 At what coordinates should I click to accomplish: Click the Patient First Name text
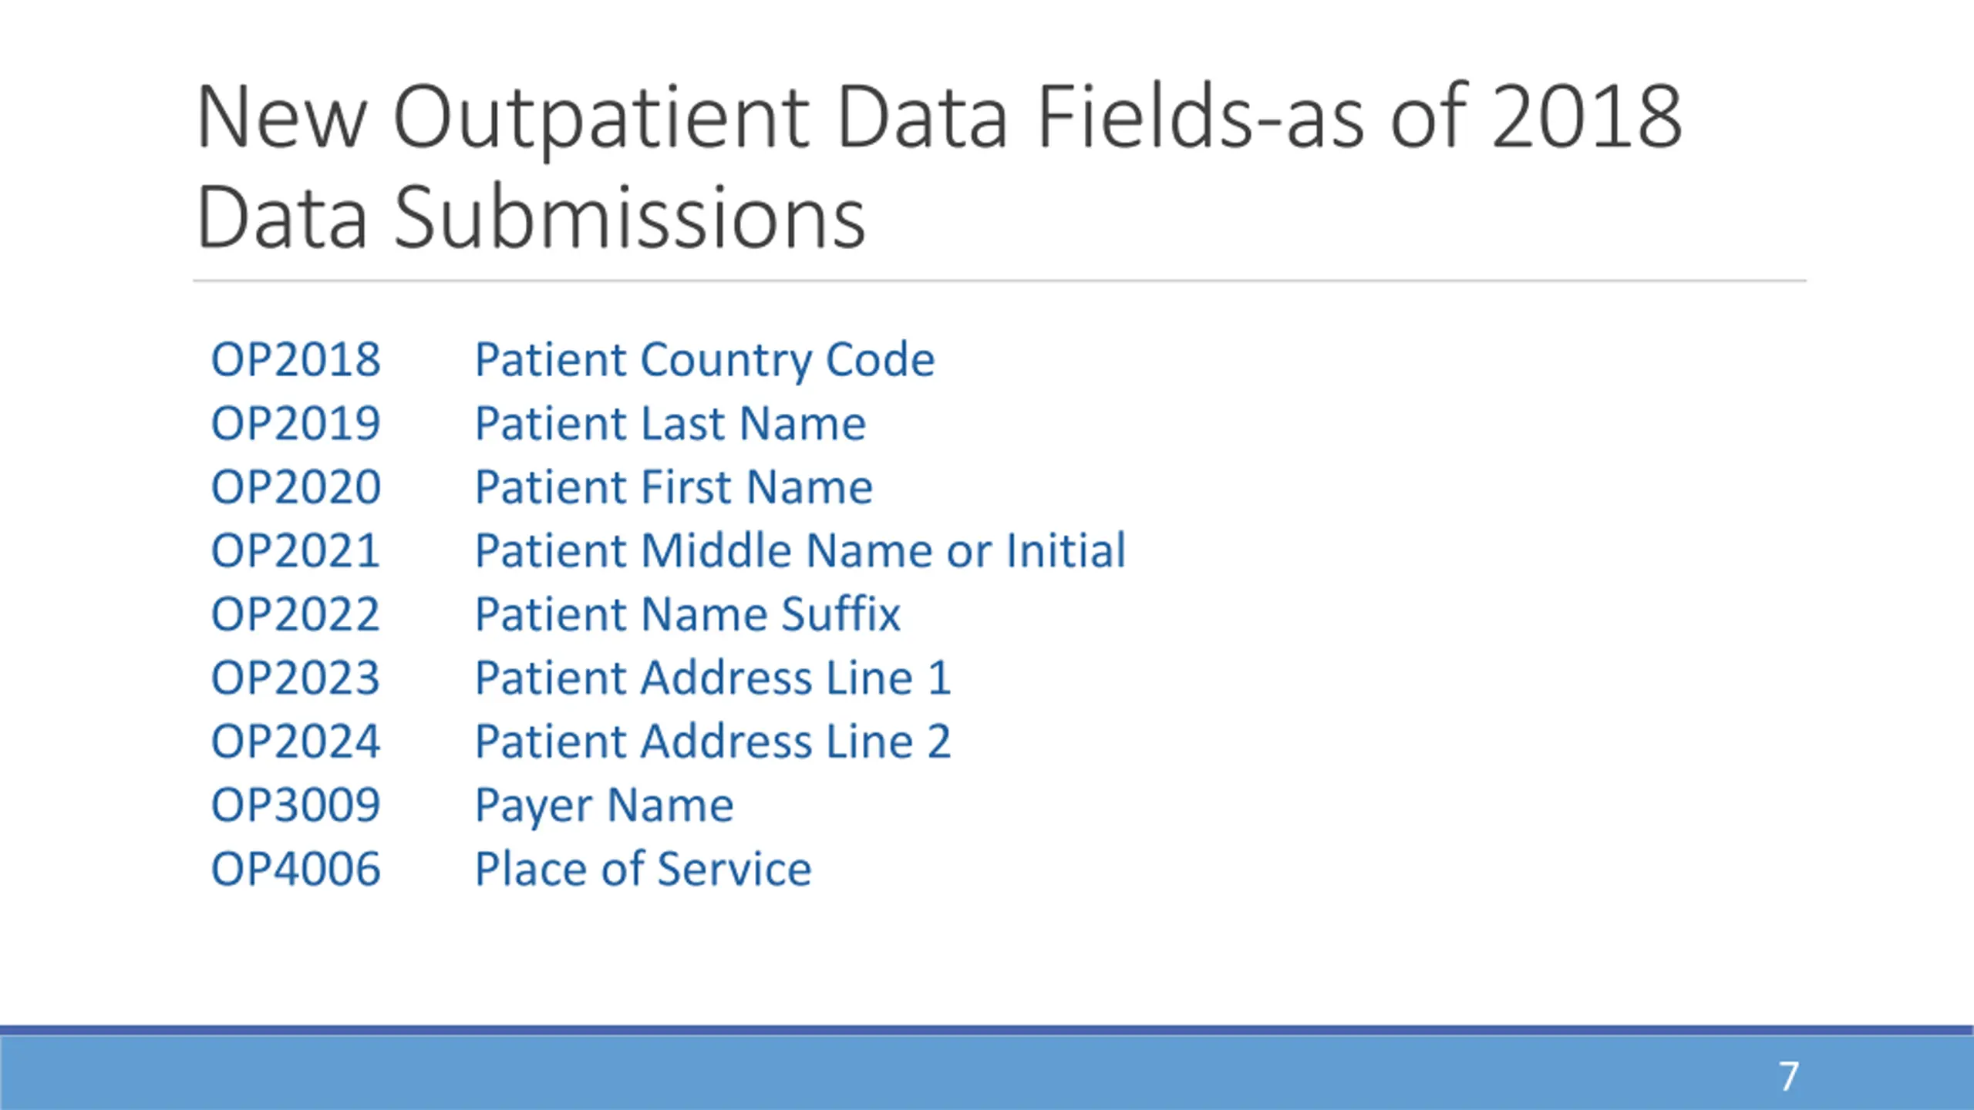click(674, 488)
